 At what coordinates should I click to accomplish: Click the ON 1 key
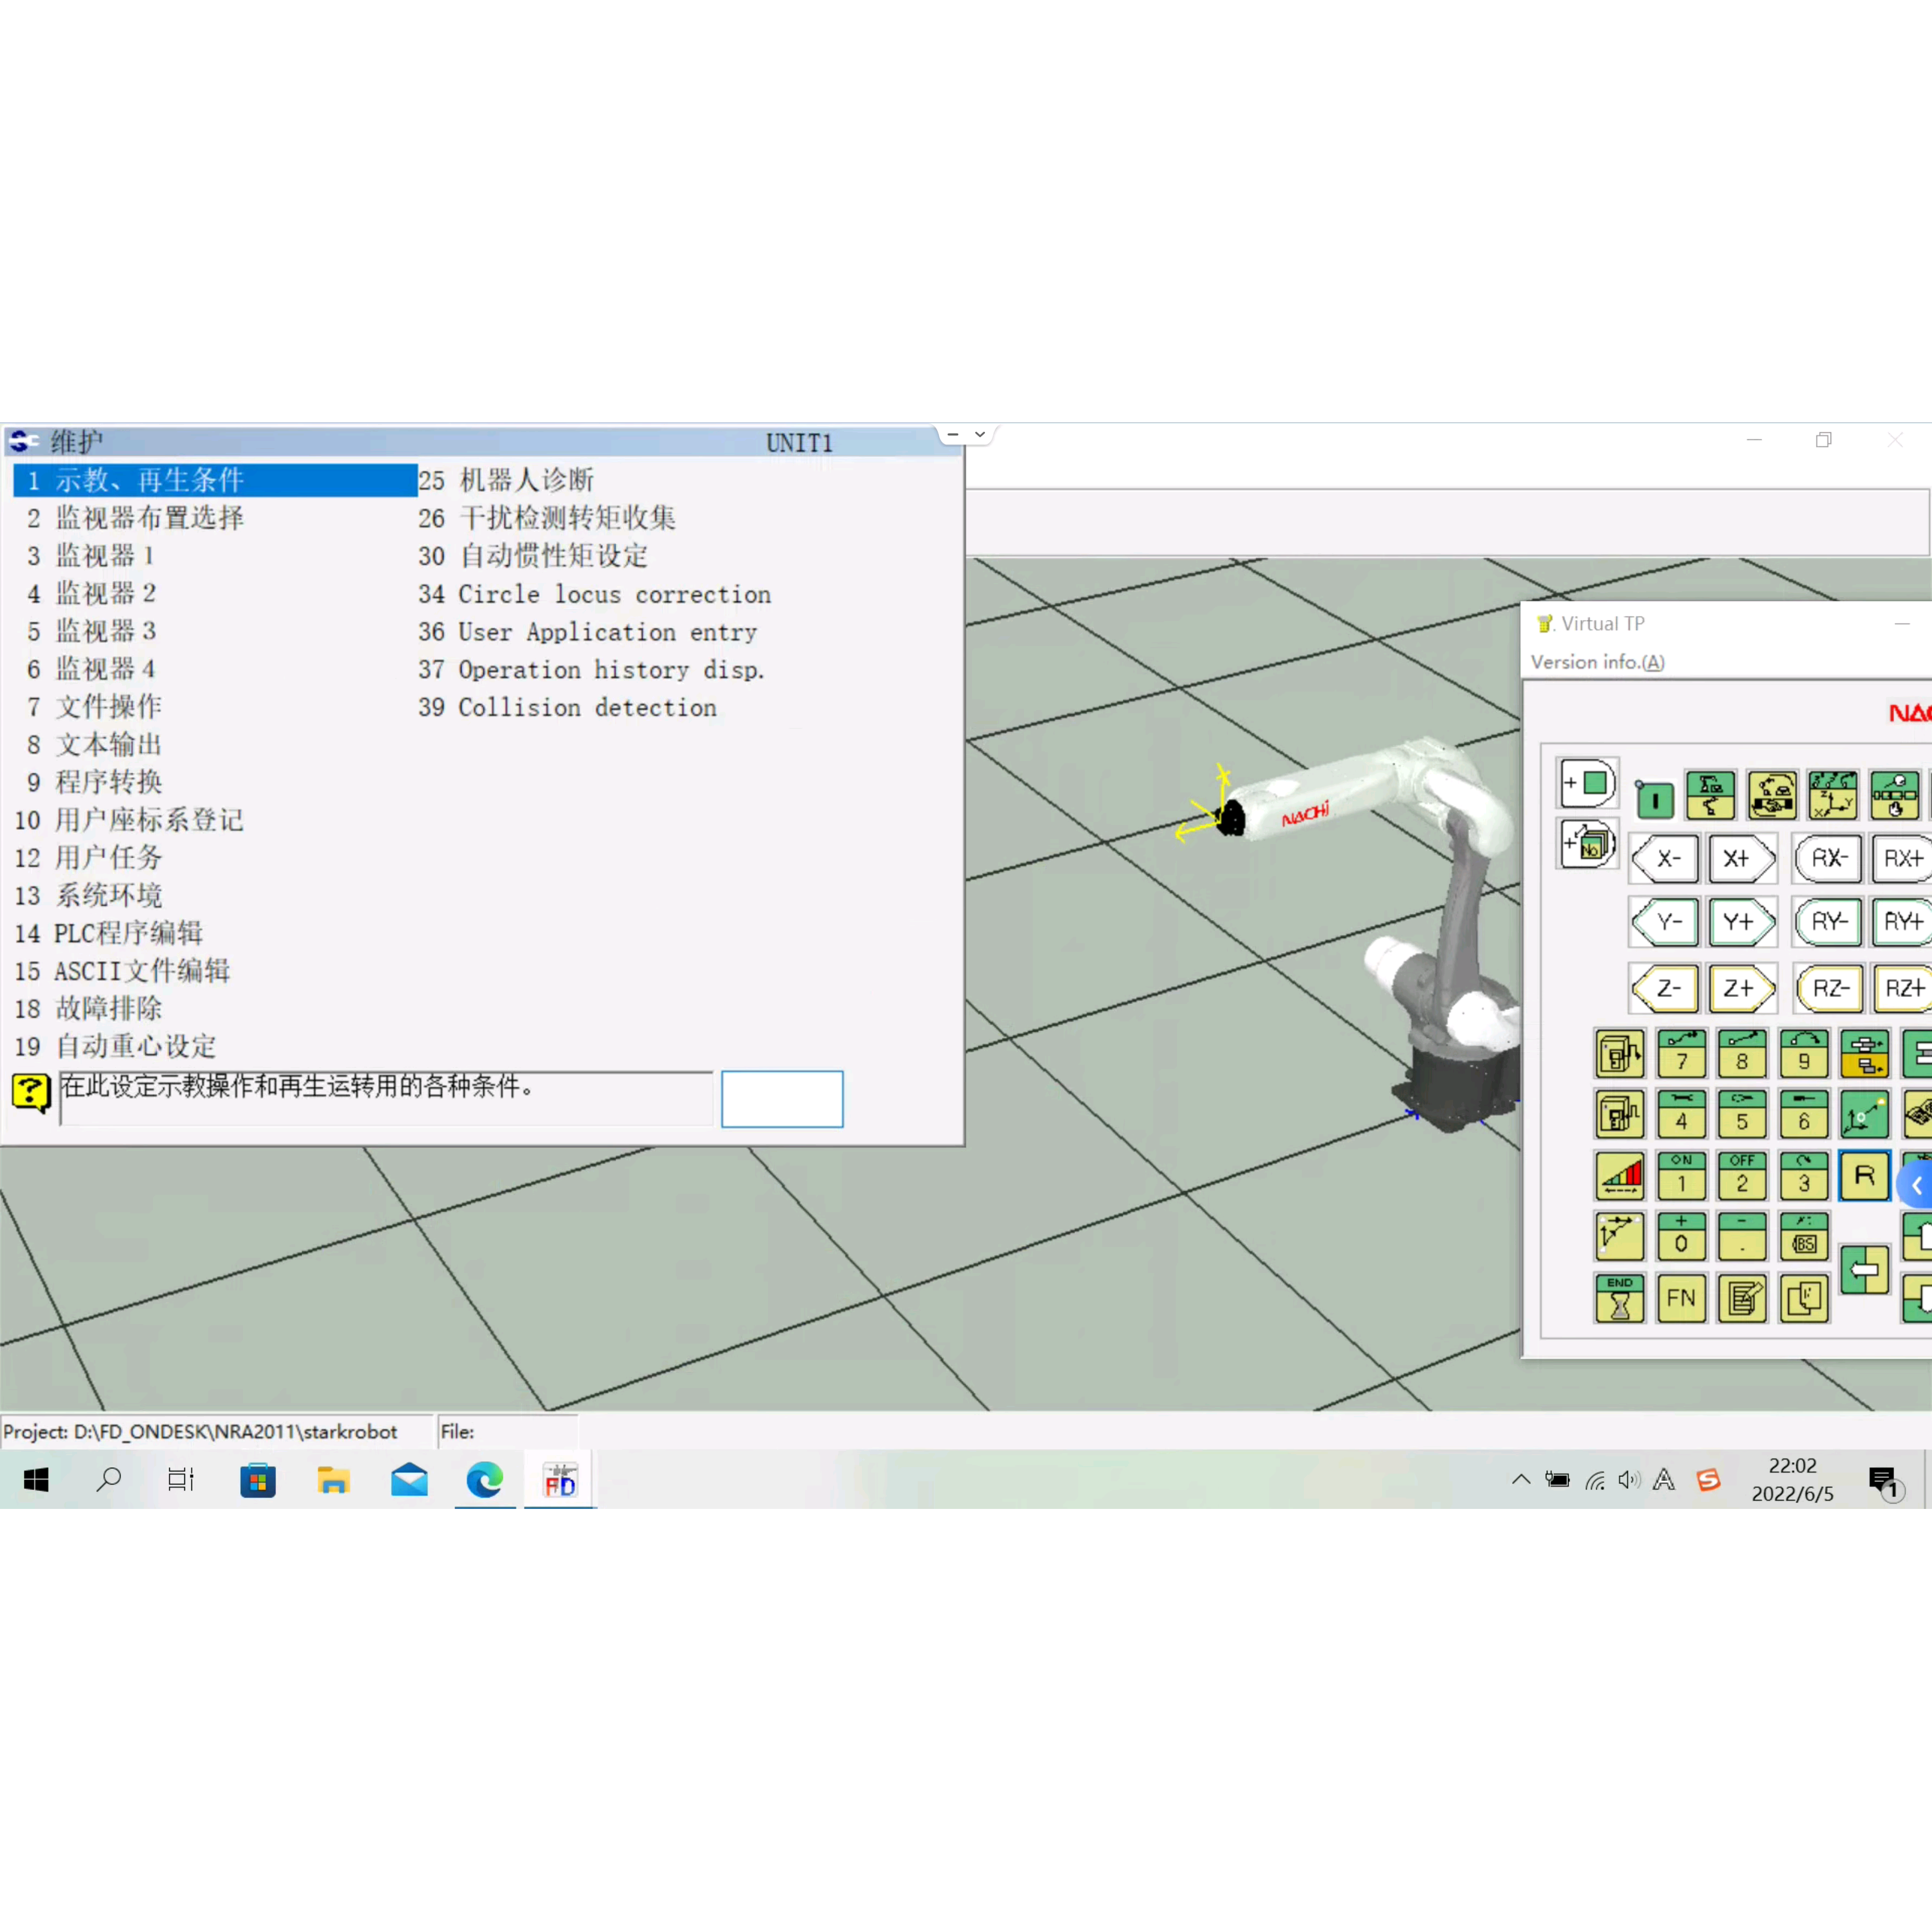[x=1681, y=1175]
